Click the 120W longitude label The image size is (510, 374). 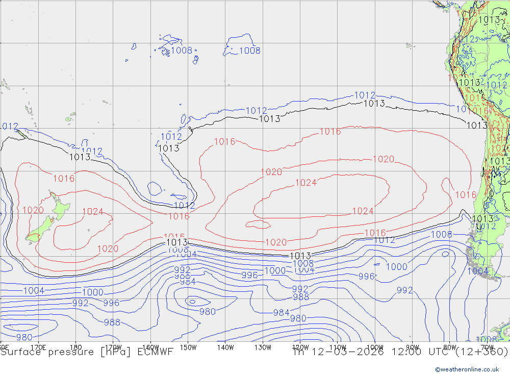coord(300,347)
